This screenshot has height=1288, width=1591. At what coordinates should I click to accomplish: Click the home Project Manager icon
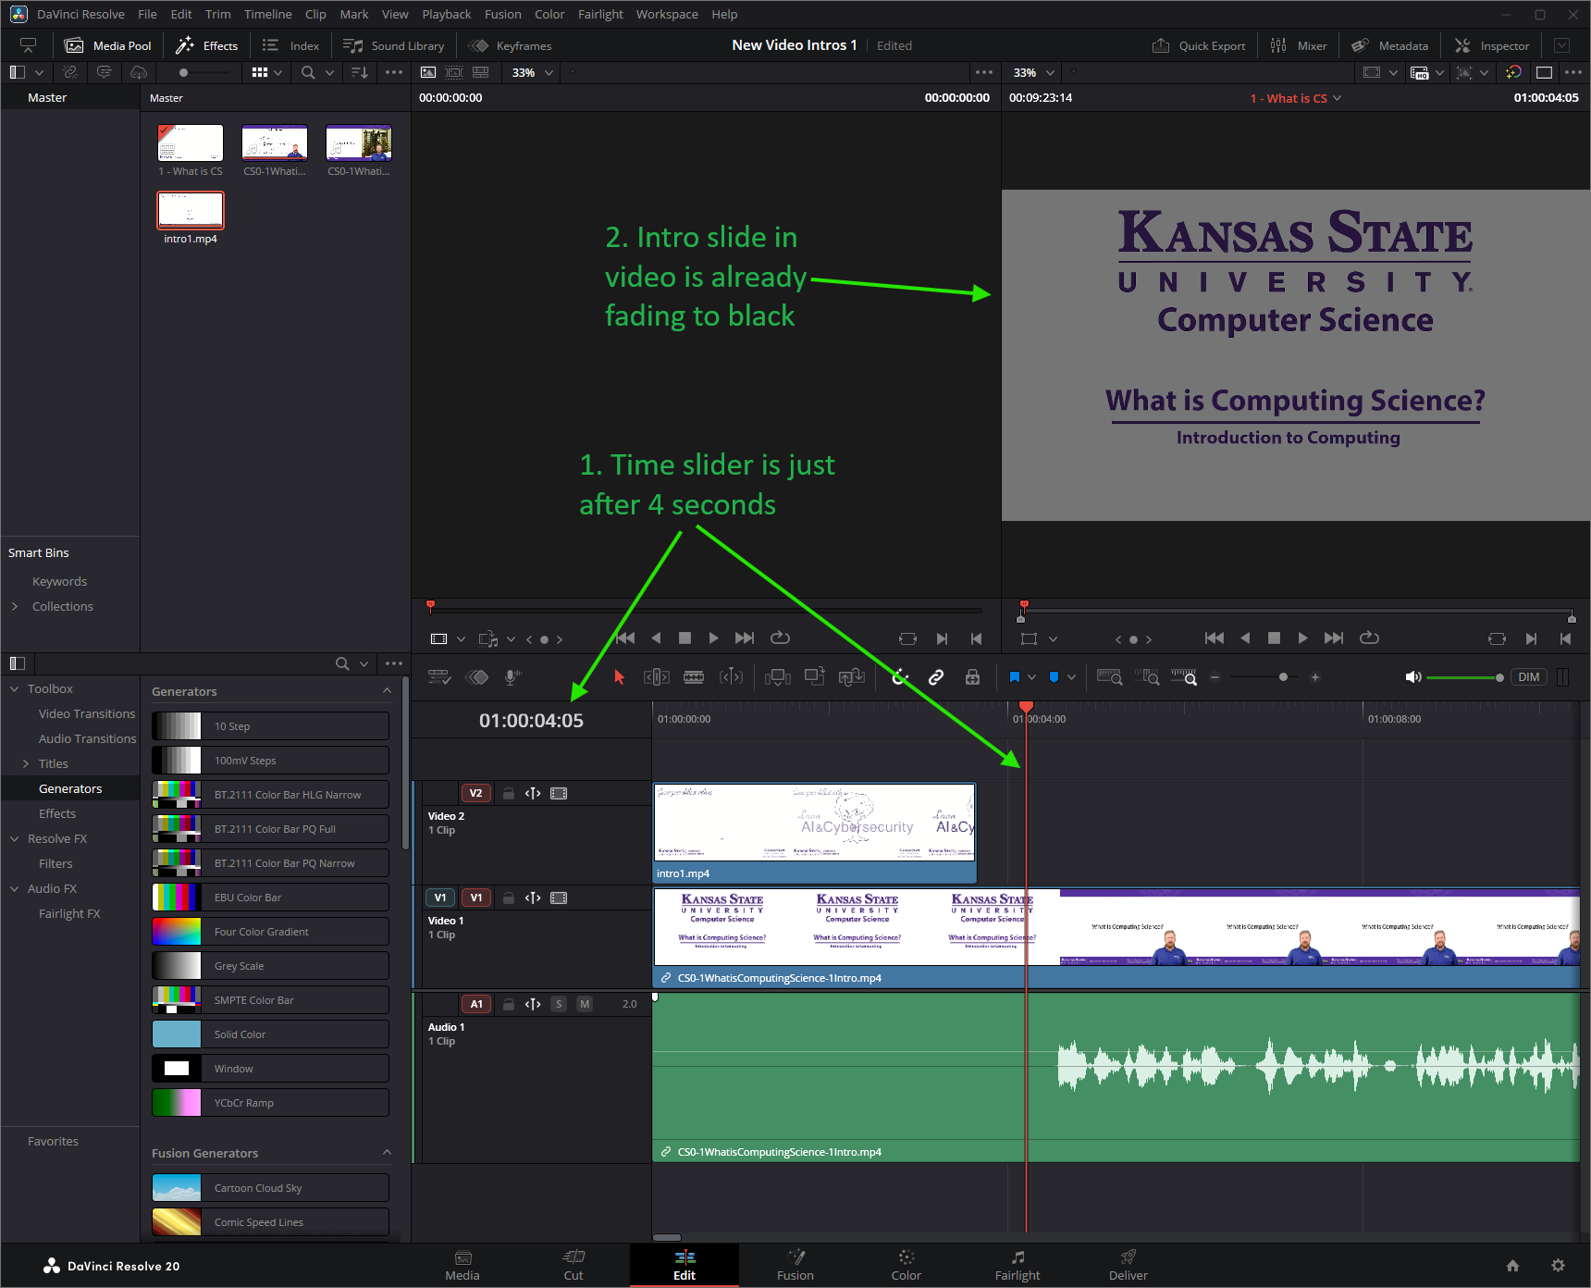click(x=1512, y=1265)
